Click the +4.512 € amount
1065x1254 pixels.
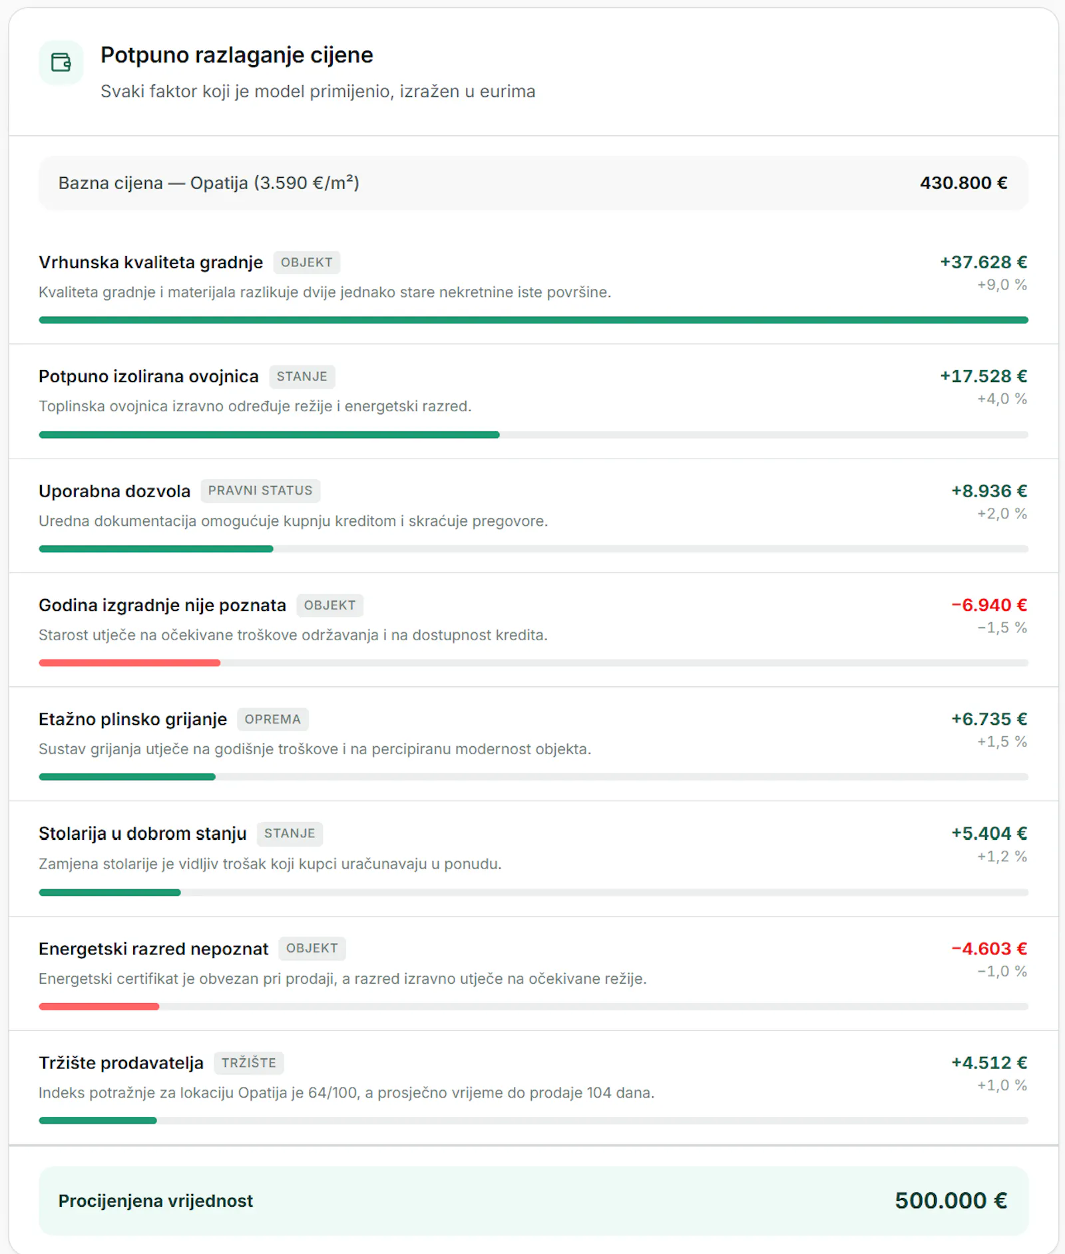click(x=989, y=1063)
